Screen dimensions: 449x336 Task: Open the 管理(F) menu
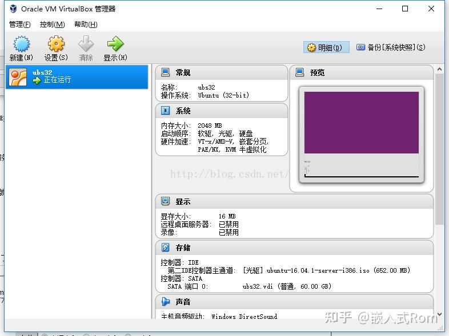click(x=20, y=25)
